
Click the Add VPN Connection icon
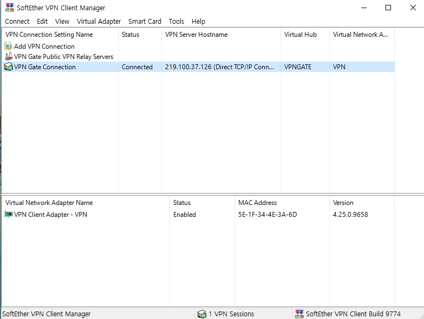[x=8, y=46]
